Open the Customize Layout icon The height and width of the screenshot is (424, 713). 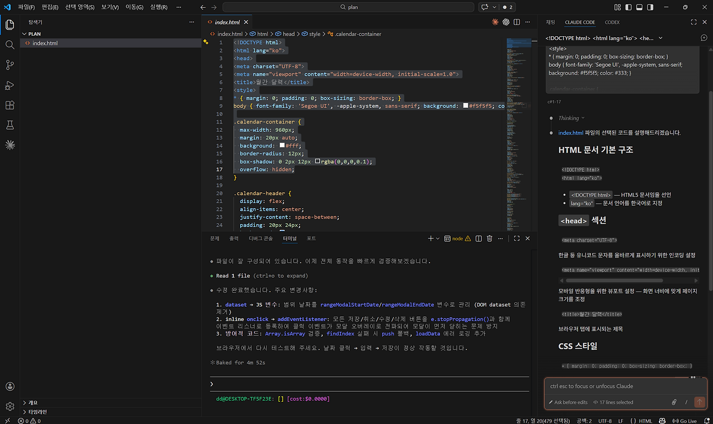point(618,7)
